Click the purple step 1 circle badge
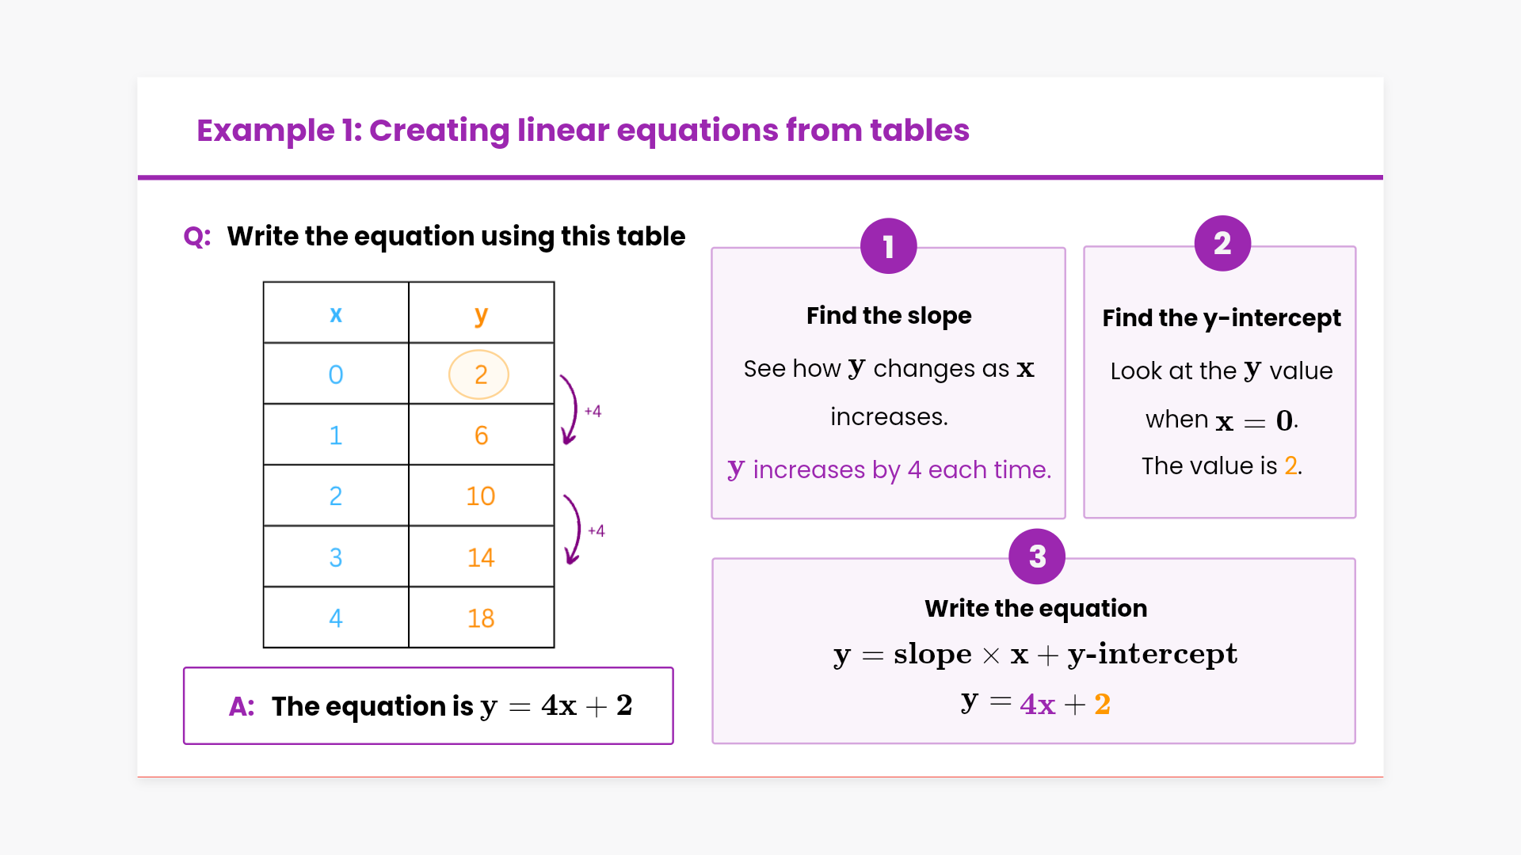 pyautogui.click(x=888, y=246)
